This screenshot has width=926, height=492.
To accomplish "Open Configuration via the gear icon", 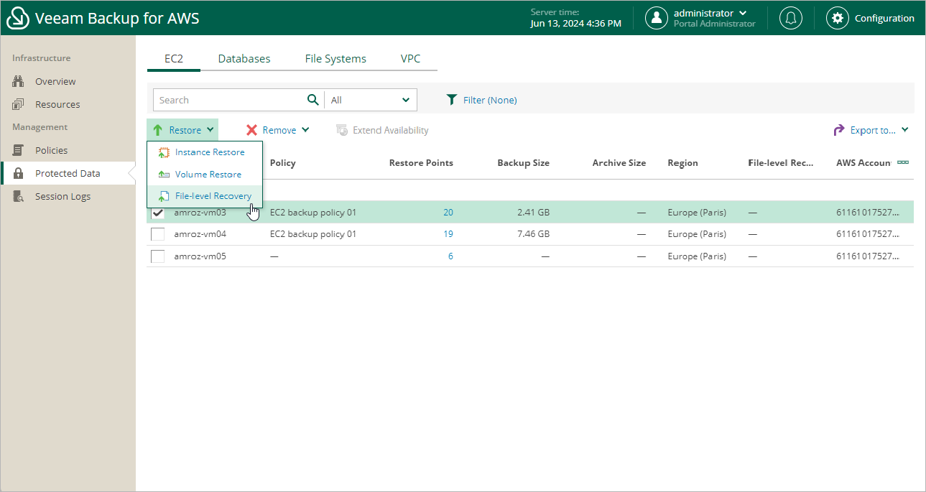I will (x=837, y=18).
